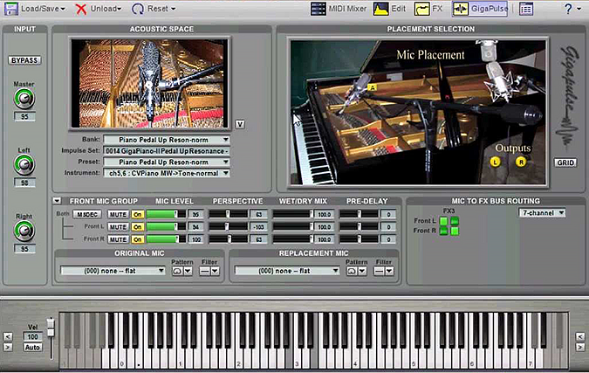Select the yellow L output marker
The width and height of the screenshot is (589, 373).
pos(495,162)
